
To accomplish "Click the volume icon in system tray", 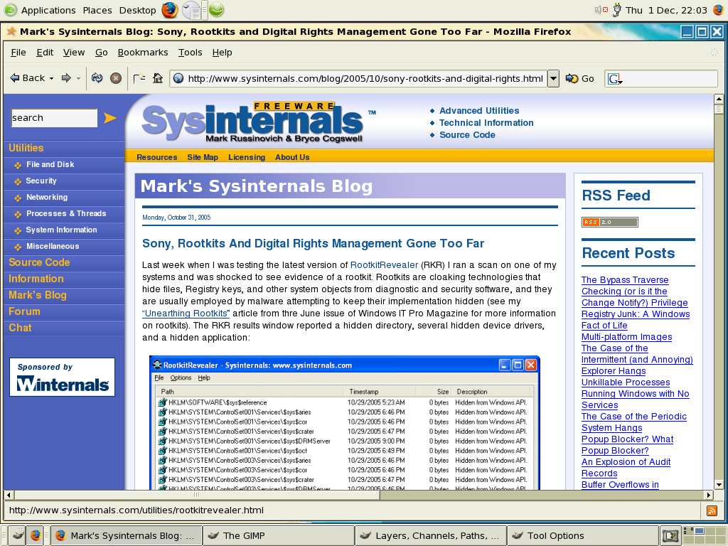I will point(601,10).
